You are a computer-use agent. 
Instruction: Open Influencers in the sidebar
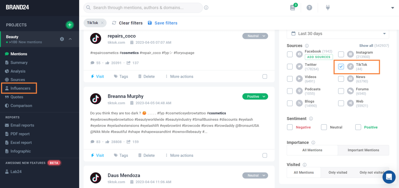(x=20, y=88)
